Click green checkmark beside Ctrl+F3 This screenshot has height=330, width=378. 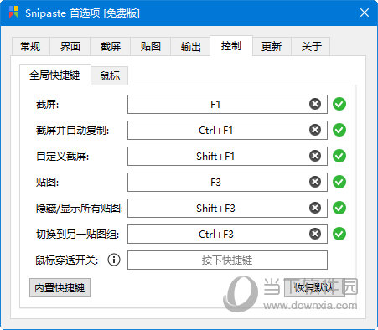tap(339, 234)
